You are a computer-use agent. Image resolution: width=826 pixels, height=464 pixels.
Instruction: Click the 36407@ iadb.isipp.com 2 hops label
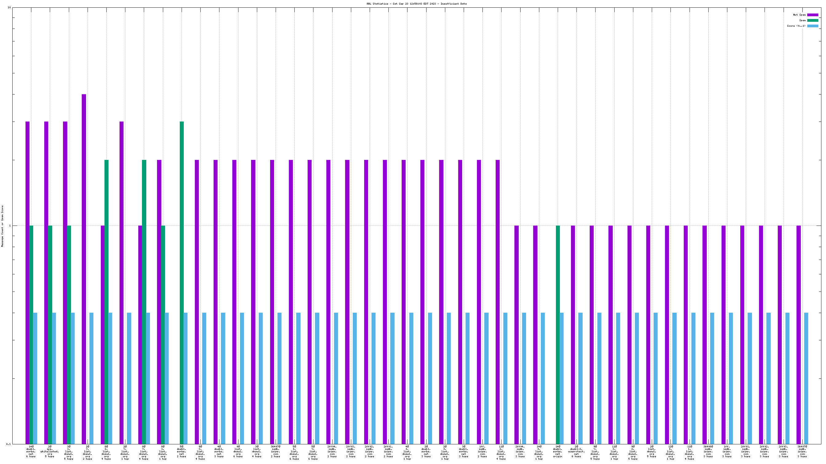(x=275, y=451)
